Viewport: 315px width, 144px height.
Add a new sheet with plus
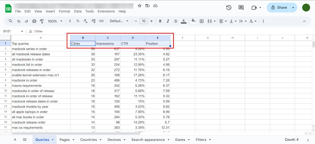pyautogui.click(x=15, y=139)
